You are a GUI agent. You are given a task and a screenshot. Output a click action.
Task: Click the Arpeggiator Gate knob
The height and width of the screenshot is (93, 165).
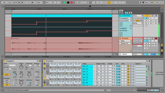tap(21, 75)
